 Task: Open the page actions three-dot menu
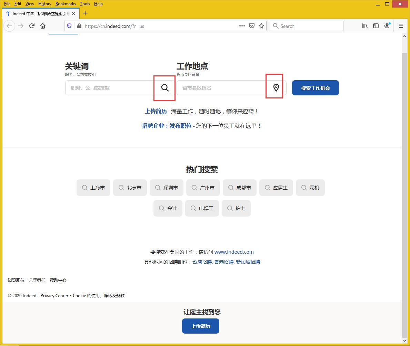[242, 26]
